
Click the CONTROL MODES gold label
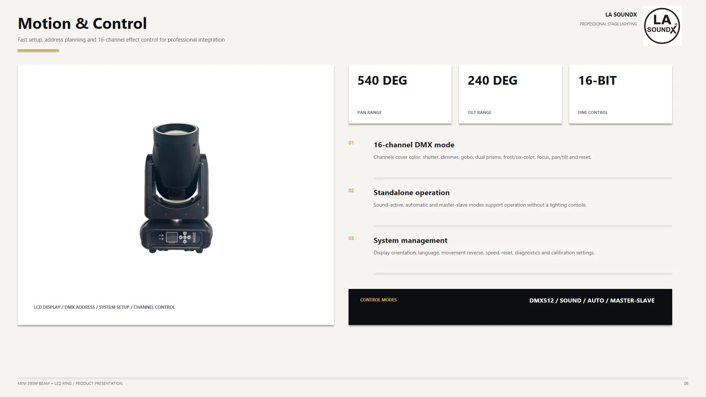pyautogui.click(x=378, y=300)
